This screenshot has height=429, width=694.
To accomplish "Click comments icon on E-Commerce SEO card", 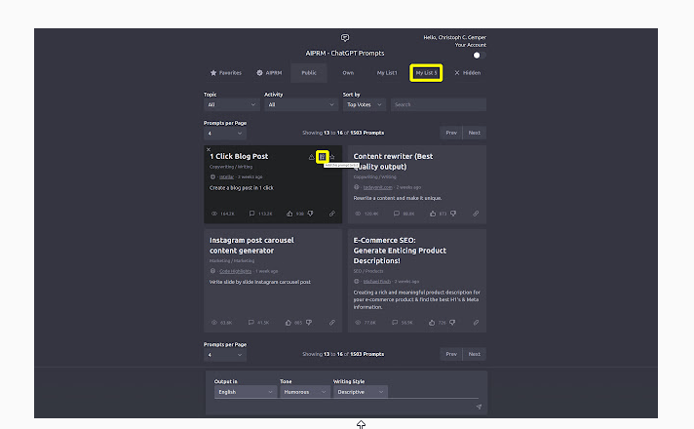I will 395,323.
